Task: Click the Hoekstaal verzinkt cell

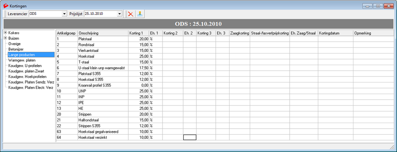Action: 103,138
